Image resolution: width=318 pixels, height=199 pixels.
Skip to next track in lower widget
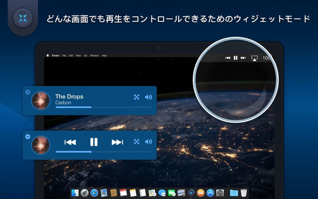point(117,142)
